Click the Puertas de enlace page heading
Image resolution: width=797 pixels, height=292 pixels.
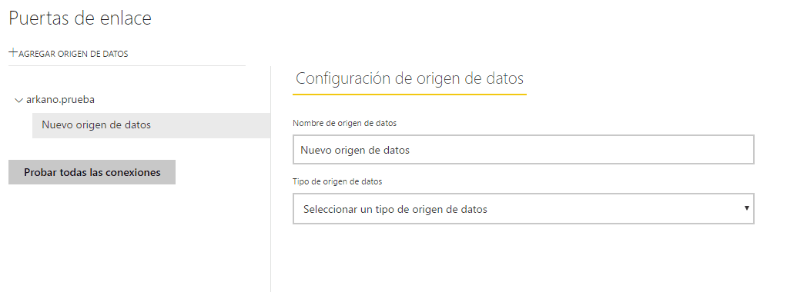tap(80, 18)
